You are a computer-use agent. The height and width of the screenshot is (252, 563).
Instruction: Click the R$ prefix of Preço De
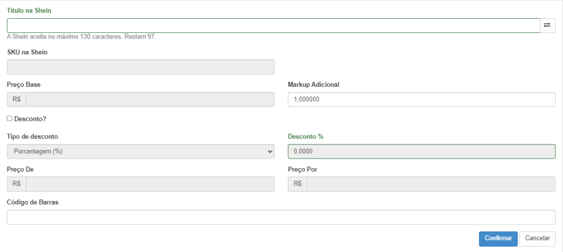pos(16,184)
